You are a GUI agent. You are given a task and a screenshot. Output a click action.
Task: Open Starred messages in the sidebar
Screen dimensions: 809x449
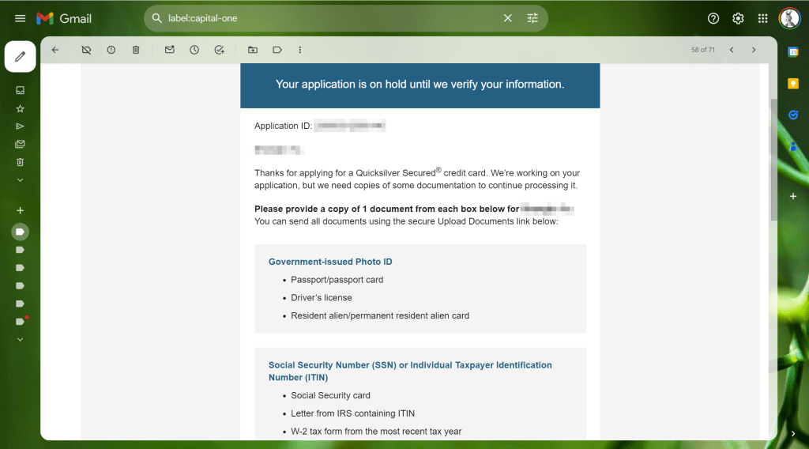click(20, 108)
